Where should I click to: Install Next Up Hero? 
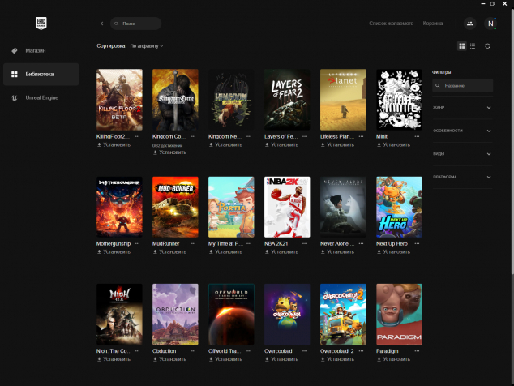(x=393, y=252)
